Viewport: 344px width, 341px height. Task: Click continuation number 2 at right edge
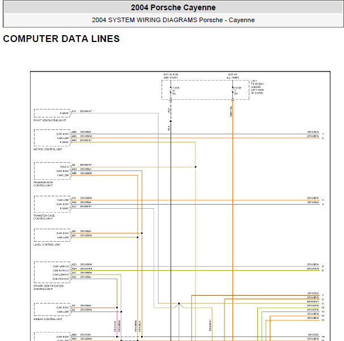tap(323, 138)
